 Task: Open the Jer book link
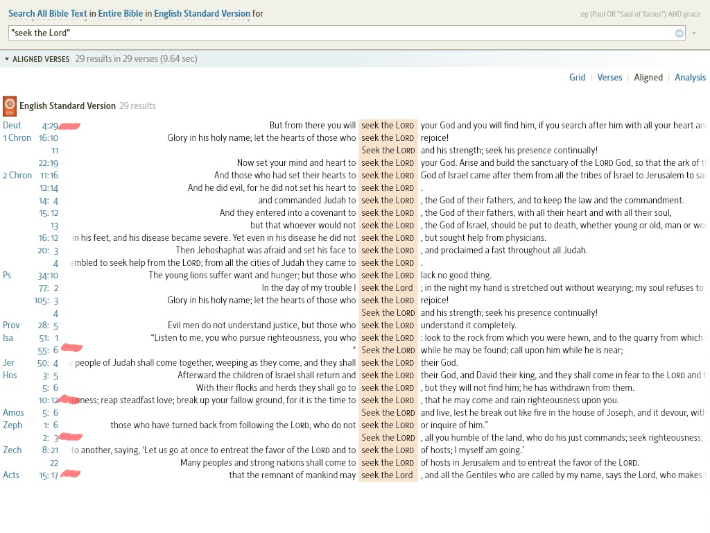point(8,362)
